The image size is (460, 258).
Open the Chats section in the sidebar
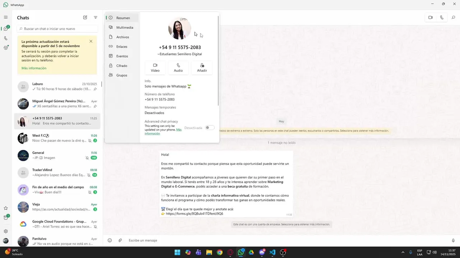coord(6,29)
